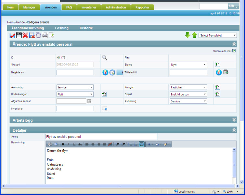Open the Kategori dropdown showing Fastighet
The image size is (245, 195).
pos(188,87)
